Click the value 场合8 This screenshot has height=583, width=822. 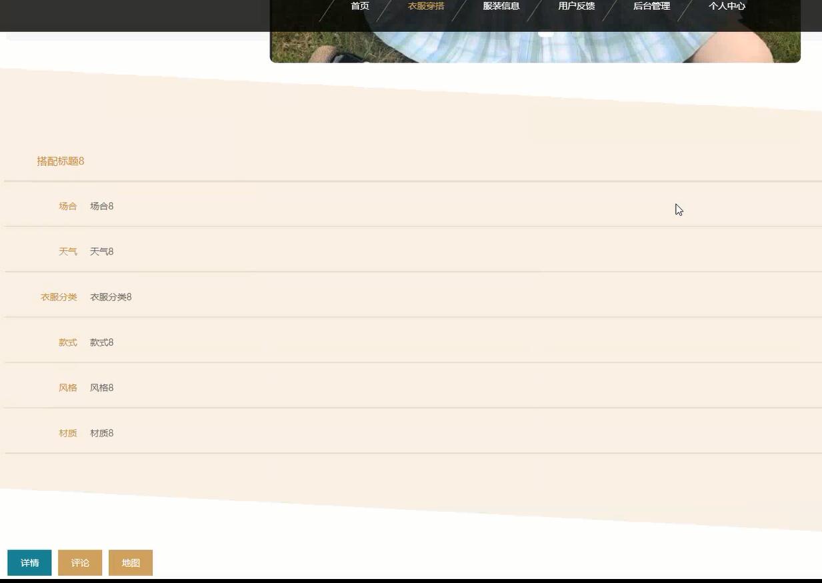click(102, 207)
